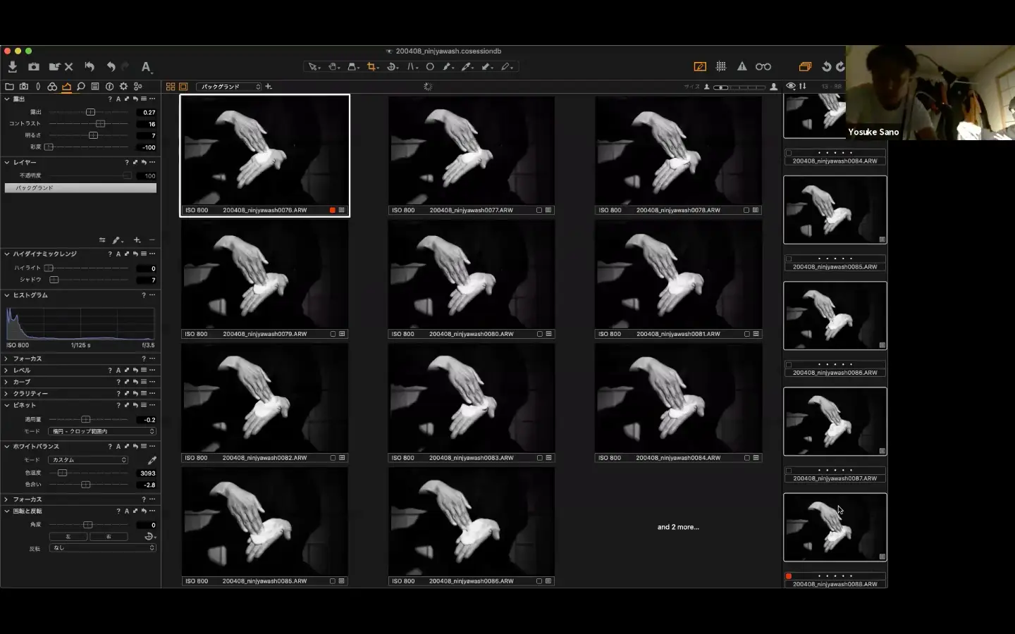Click the add-layer plus next to layer dropdown
The width and height of the screenshot is (1015, 634).
click(x=269, y=87)
